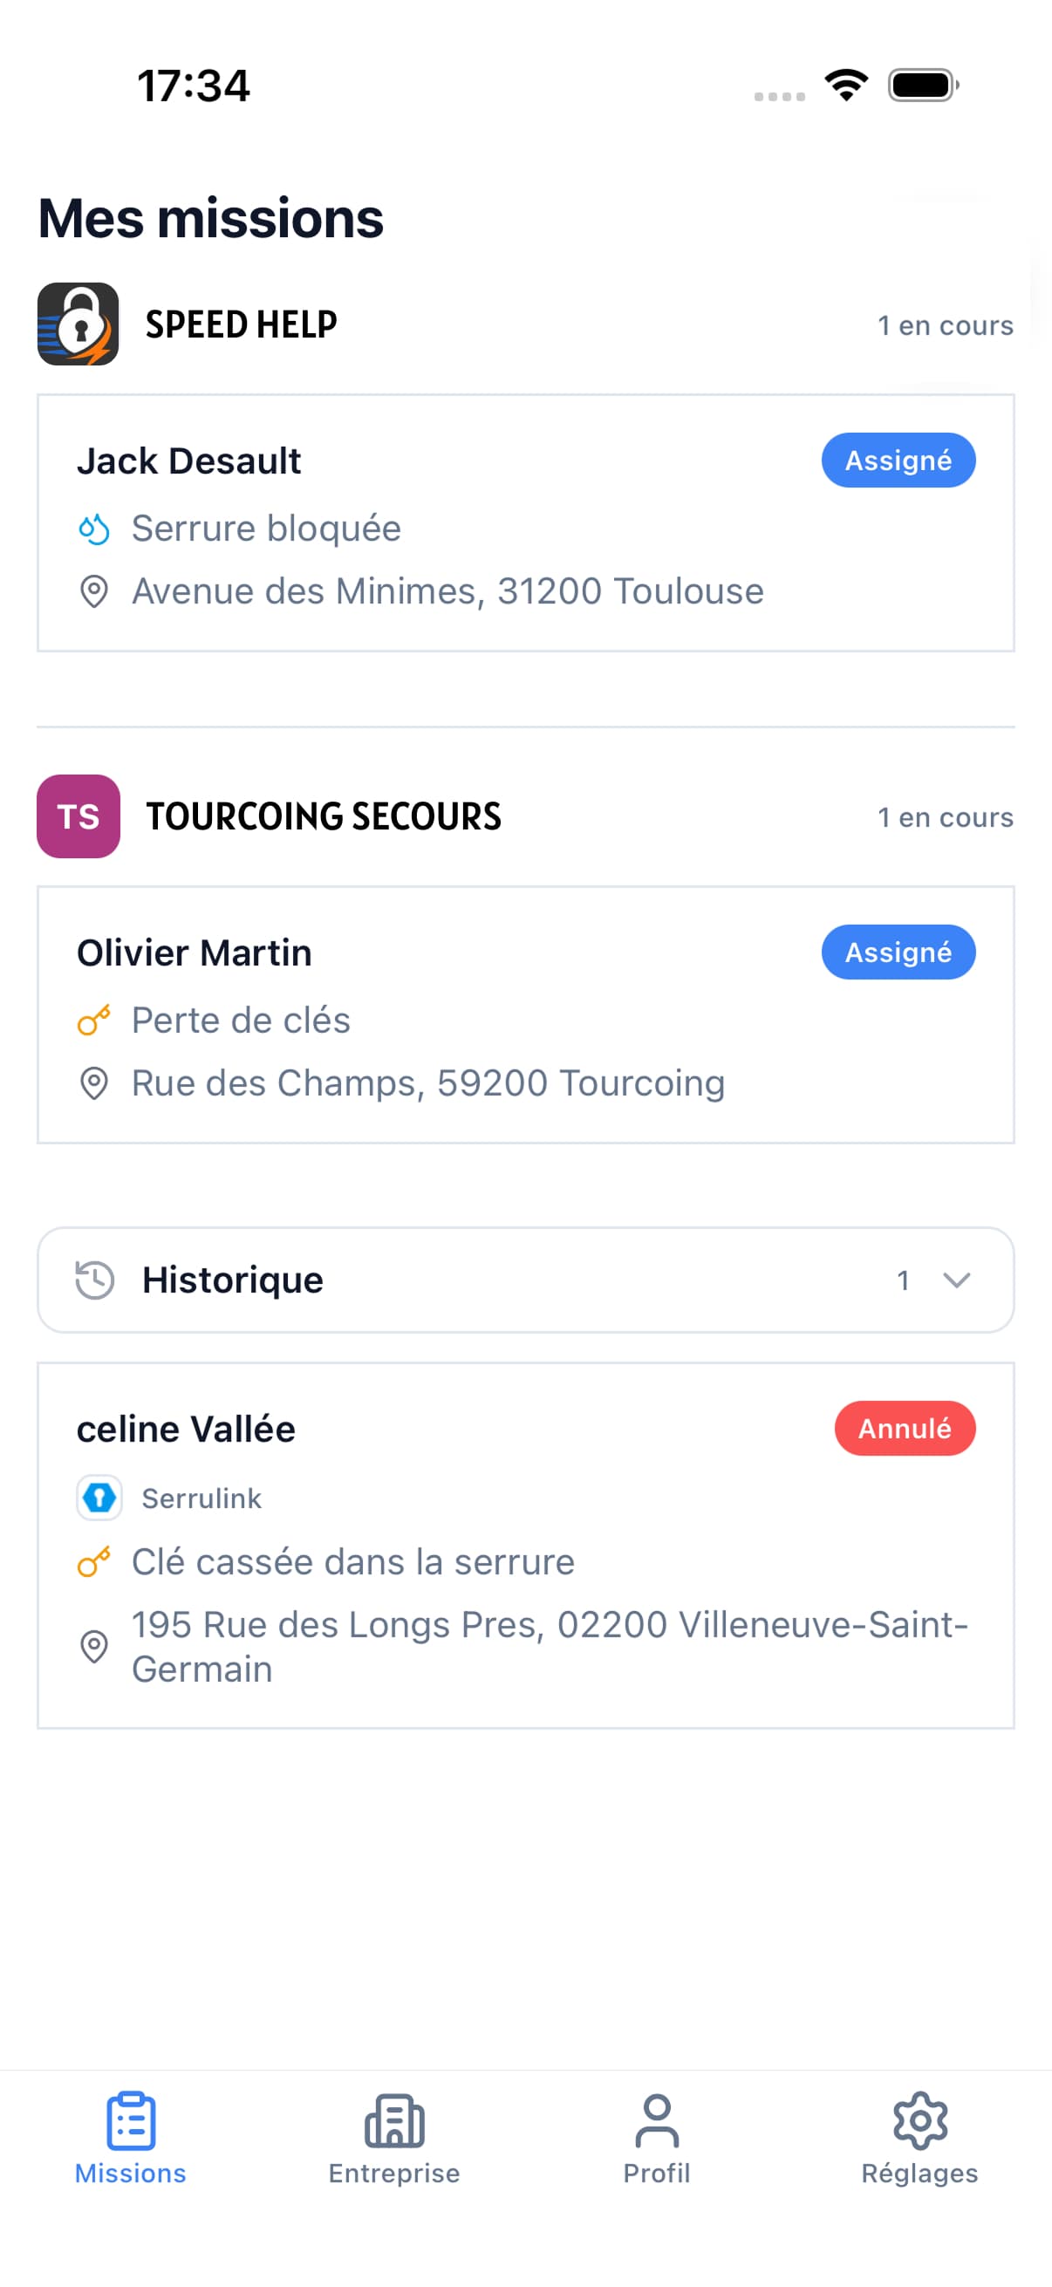Image resolution: width=1052 pixels, height=2287 pixels.
Task: Open the TOURCOING SECOURS company heading
Action: point(323,816)
